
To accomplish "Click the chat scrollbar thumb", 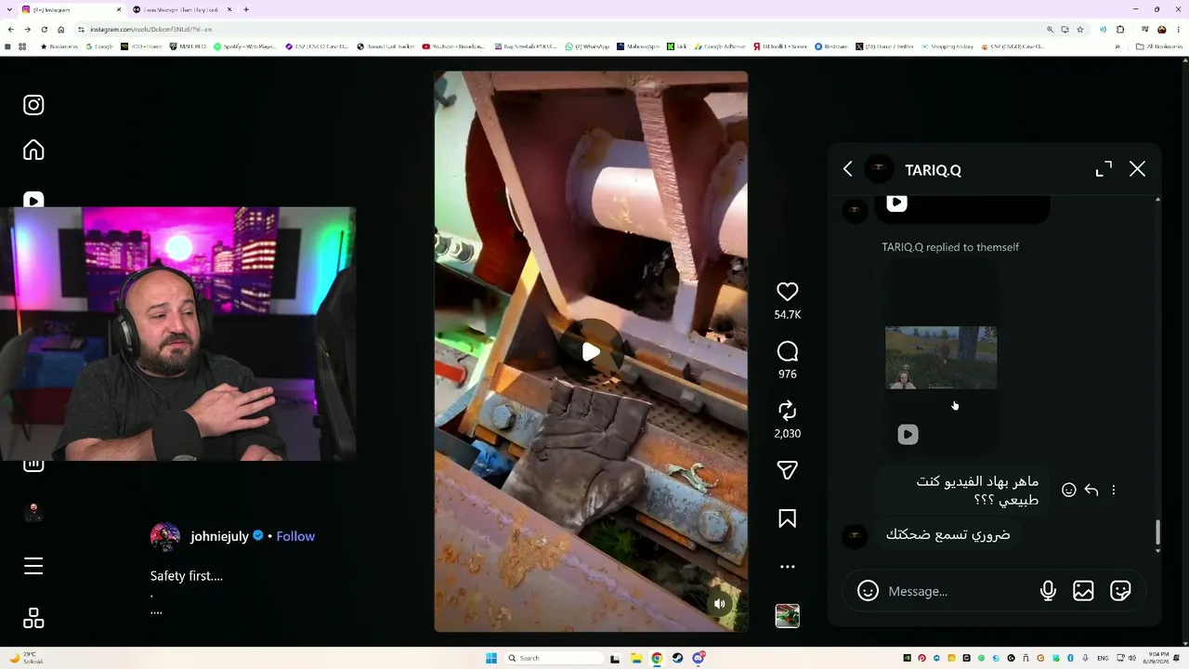I will (1157, 532).
